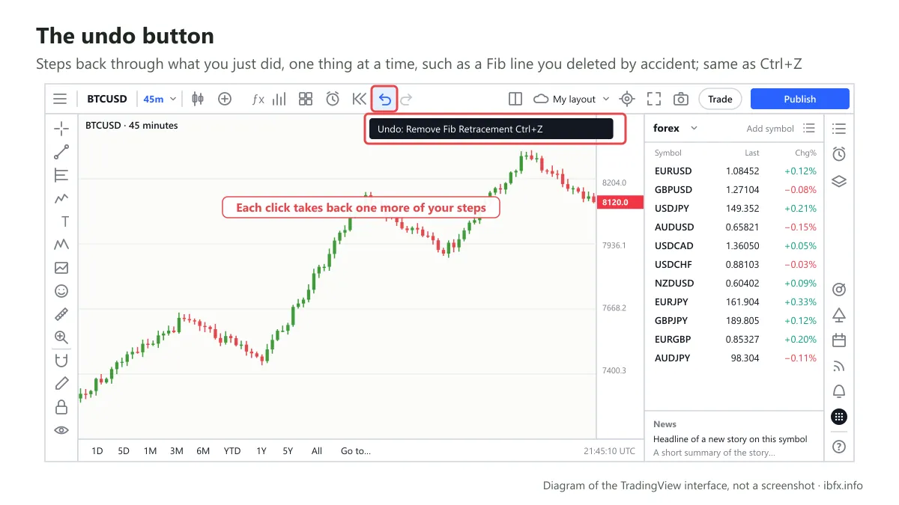Select the 5Y time range
This screenshot has height=505, width=899.
[x=288, y=450]
